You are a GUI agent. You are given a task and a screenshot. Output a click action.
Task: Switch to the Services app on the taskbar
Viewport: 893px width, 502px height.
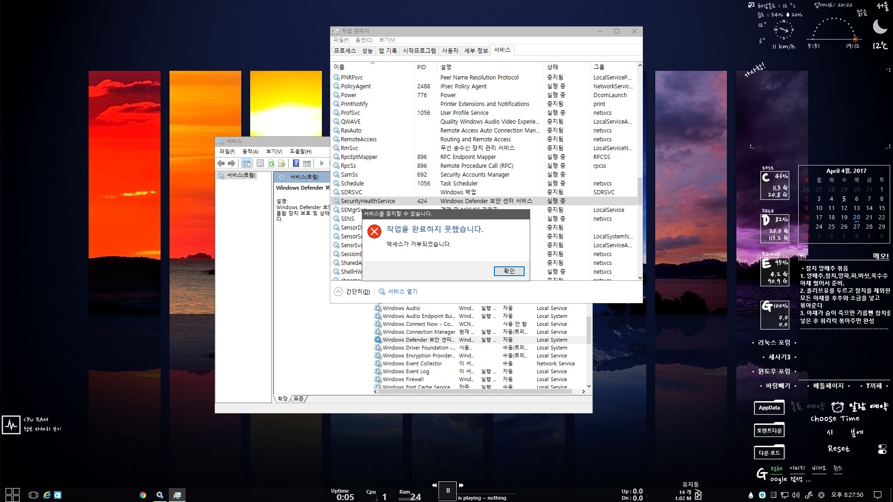[160, 495]
